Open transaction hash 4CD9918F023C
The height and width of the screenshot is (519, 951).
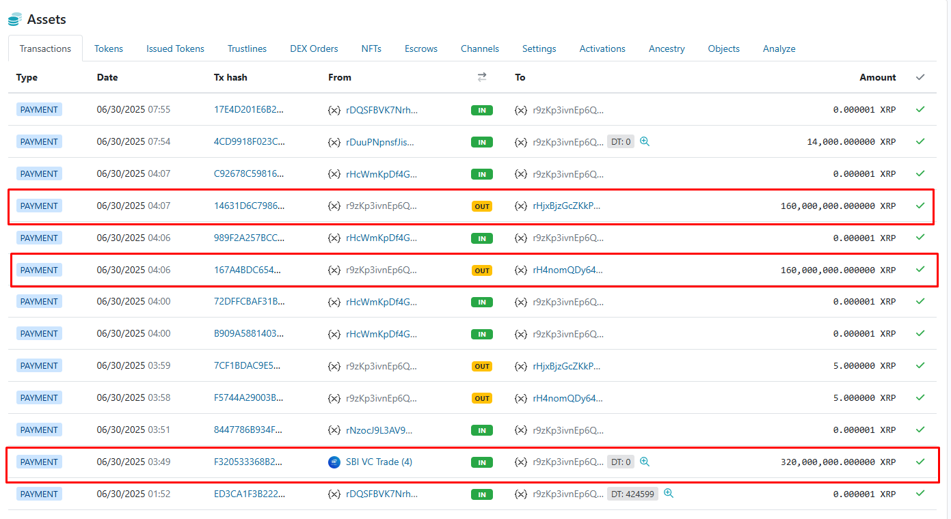[x=250, y=141]
